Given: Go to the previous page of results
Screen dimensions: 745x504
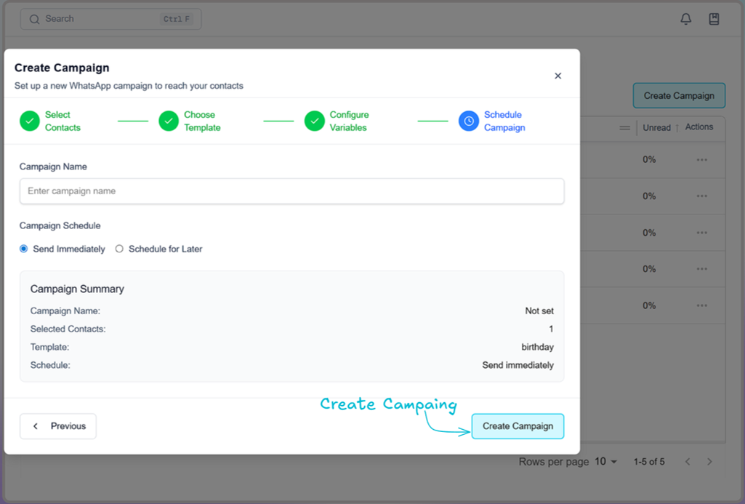Looking at the screenshot, I should click(687, 462).
